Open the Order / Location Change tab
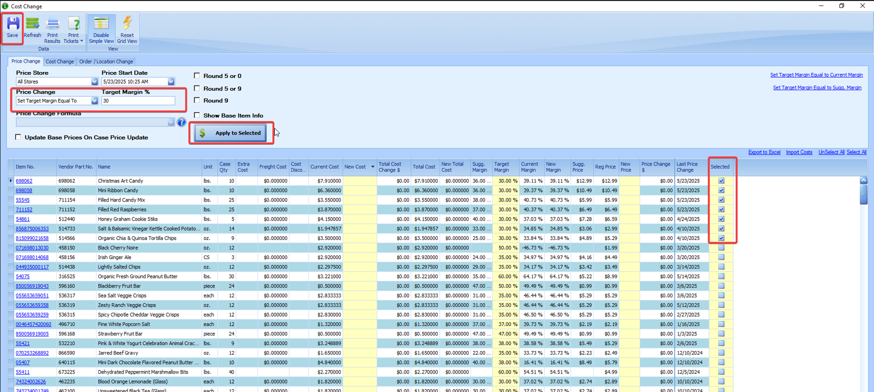The width and height of the screenshot is (874, 392). tap(106, 61)
